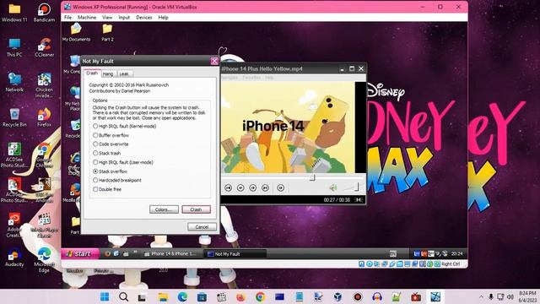This screenshot has height=304, width=540.
Task: Open Microsoft Edge from the Windows taskbar
Action: 182,296
